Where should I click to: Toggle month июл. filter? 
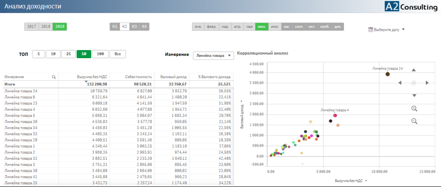274,27
